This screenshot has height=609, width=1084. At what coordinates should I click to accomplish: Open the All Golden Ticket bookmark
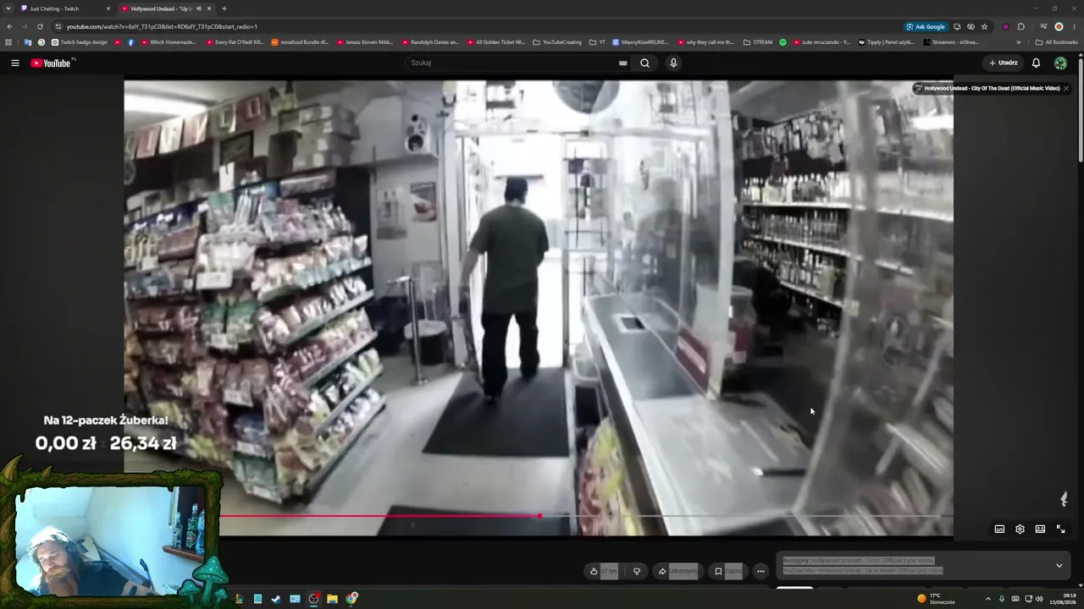coord(495,42)
